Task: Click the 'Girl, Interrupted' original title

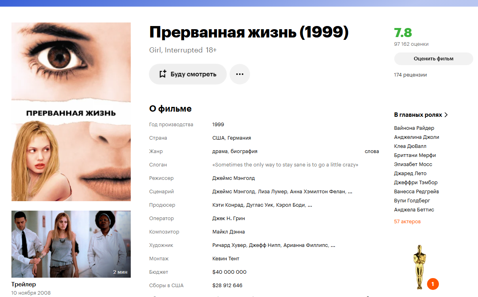Action: [x=176, y=50]
